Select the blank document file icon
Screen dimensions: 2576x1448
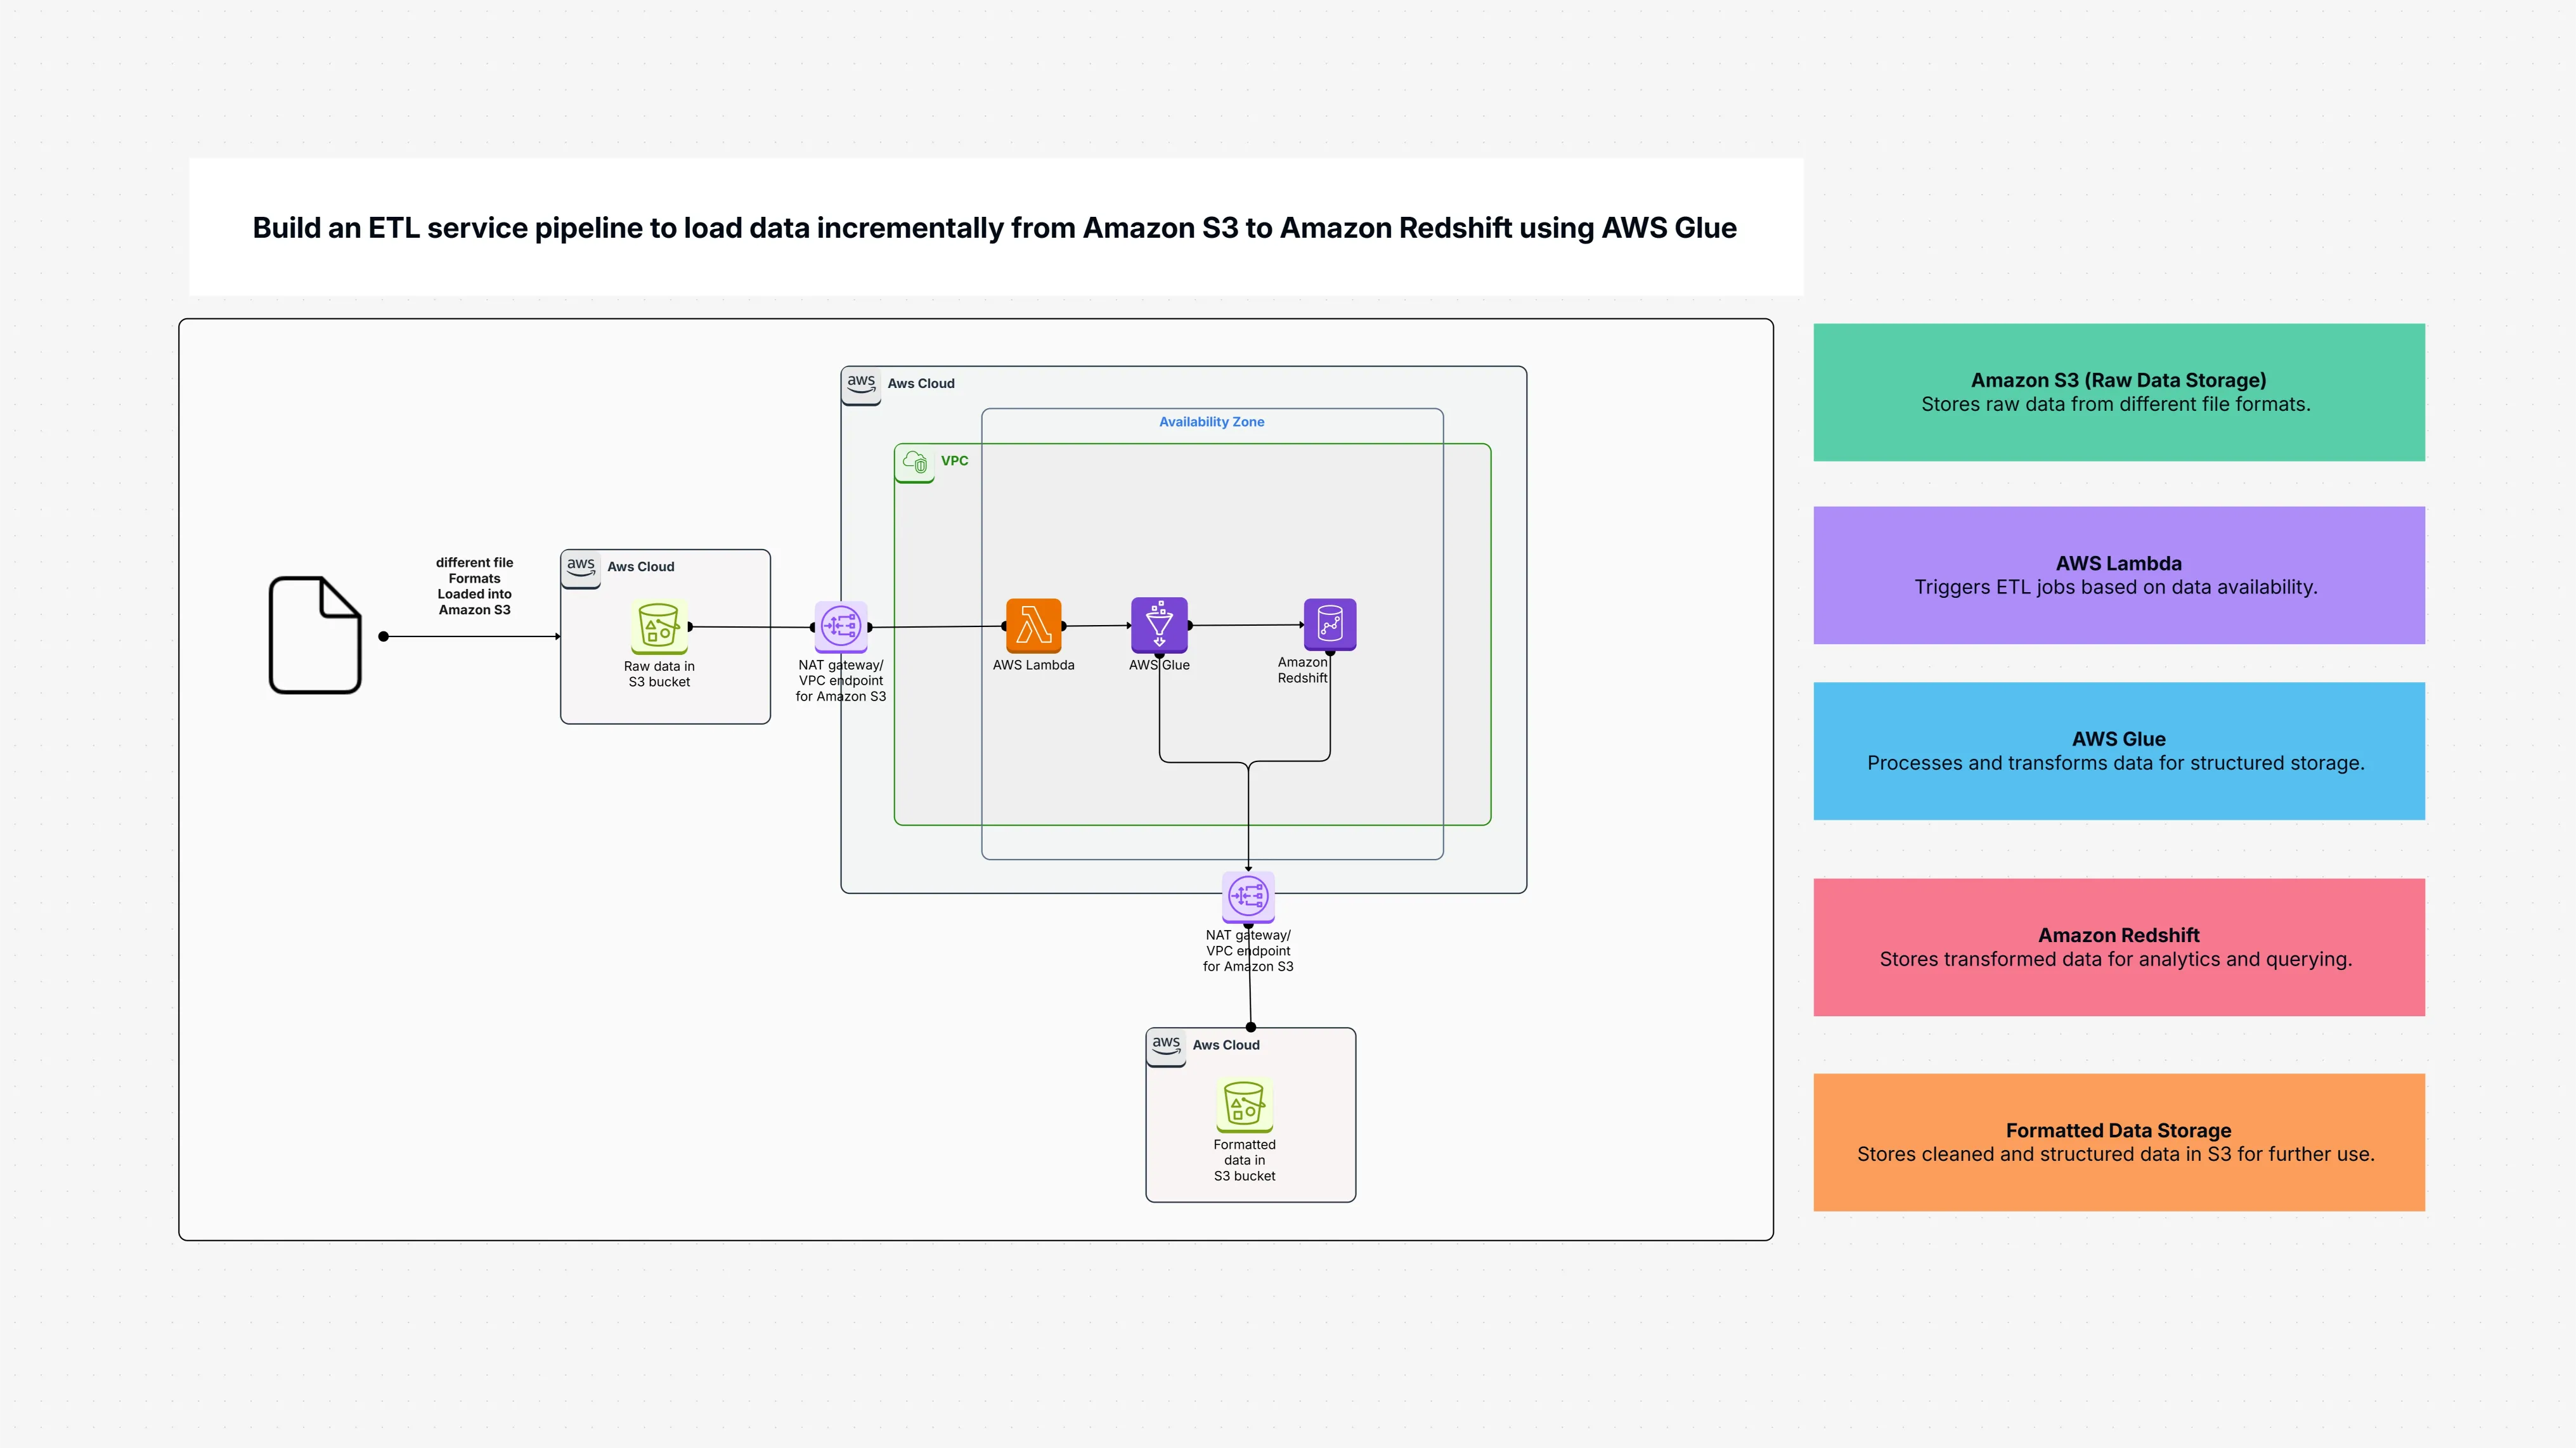[315, 635]
